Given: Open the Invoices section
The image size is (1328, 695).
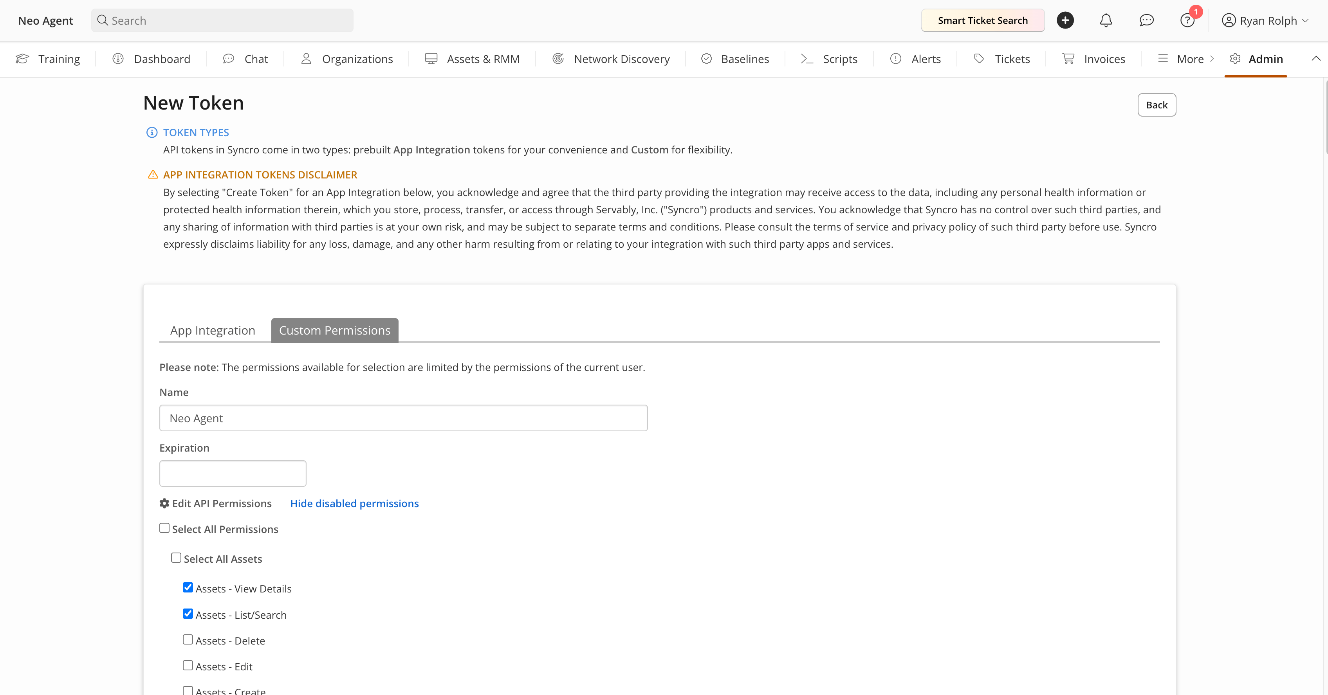Looking at the screenshot, I should tap(1094, 59).
